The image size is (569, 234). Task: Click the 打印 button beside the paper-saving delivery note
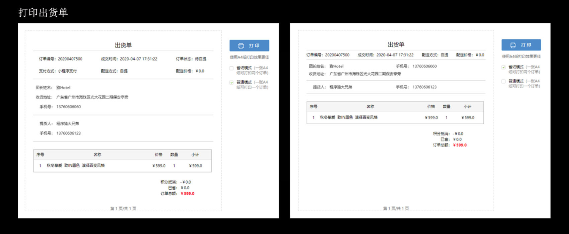[x=521, y=45]
